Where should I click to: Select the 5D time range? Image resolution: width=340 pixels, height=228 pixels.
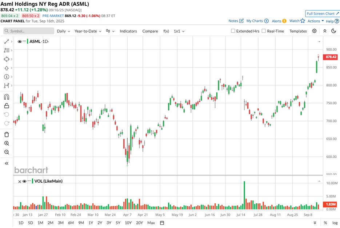pyautogui.click(x=30, y=223)
